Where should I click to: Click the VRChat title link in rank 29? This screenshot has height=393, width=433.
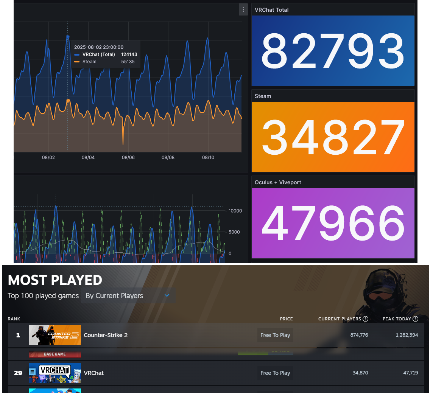[x=93, y=373]
